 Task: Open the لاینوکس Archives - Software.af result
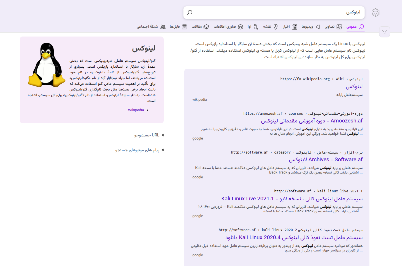[x=326, y=160]
